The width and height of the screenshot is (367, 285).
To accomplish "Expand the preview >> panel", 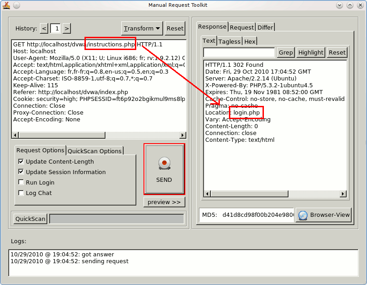I will click(x=164, y=202).
